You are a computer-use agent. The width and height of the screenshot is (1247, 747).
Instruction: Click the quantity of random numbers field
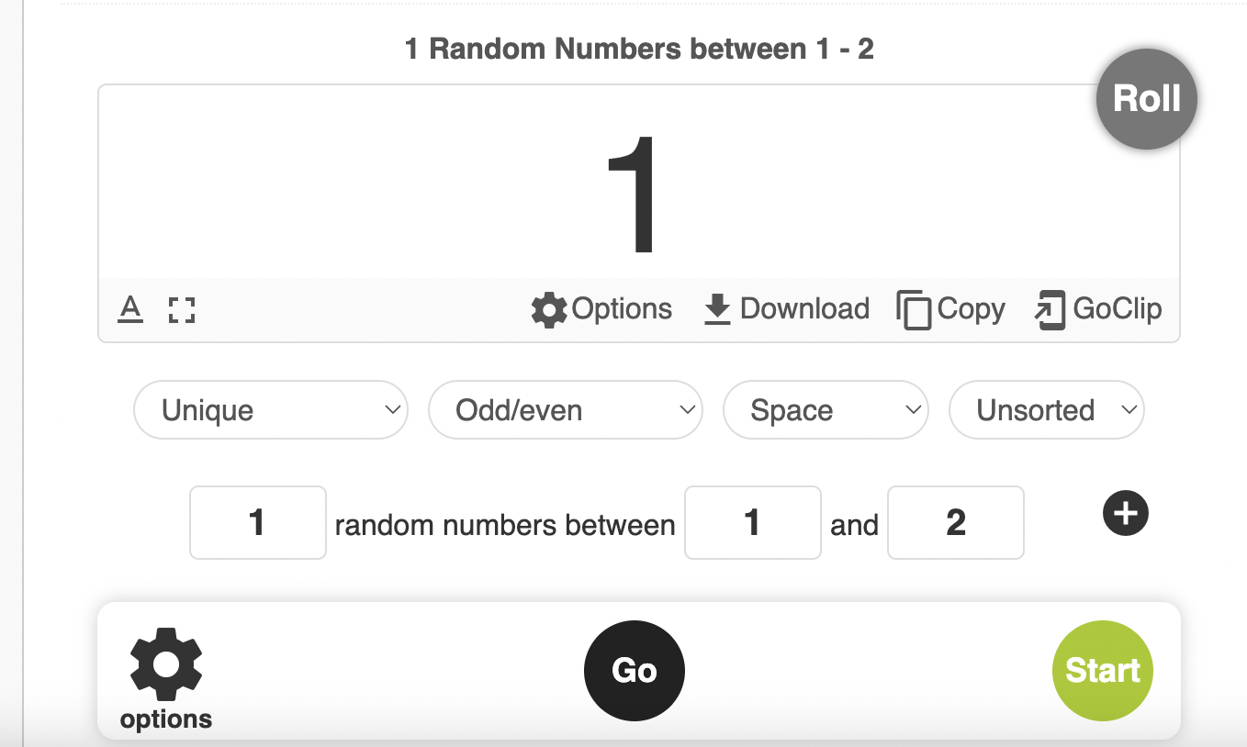(x=258, y=523)
